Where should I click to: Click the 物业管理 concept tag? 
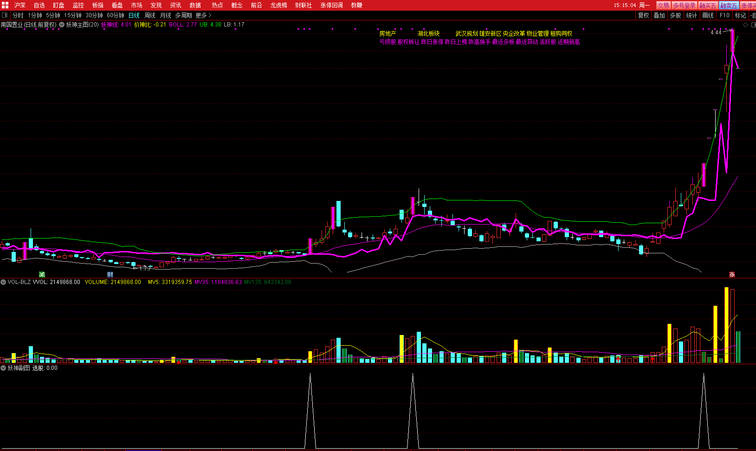[538, 33]
